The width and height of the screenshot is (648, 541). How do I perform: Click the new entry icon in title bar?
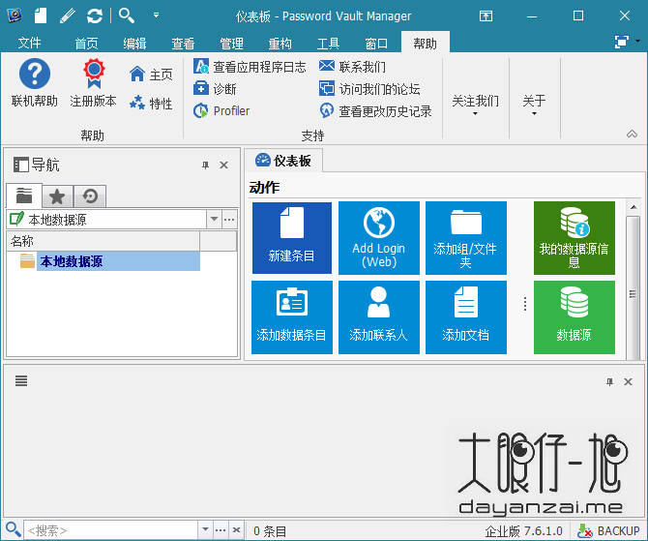click(41, 15)
